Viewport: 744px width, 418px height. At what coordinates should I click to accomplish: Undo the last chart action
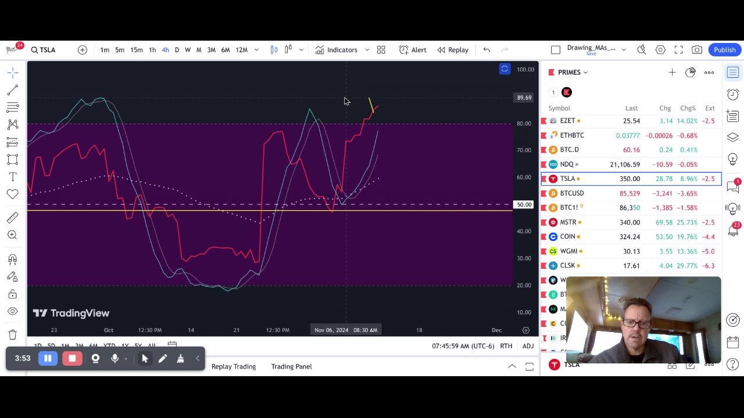point(487,50)
